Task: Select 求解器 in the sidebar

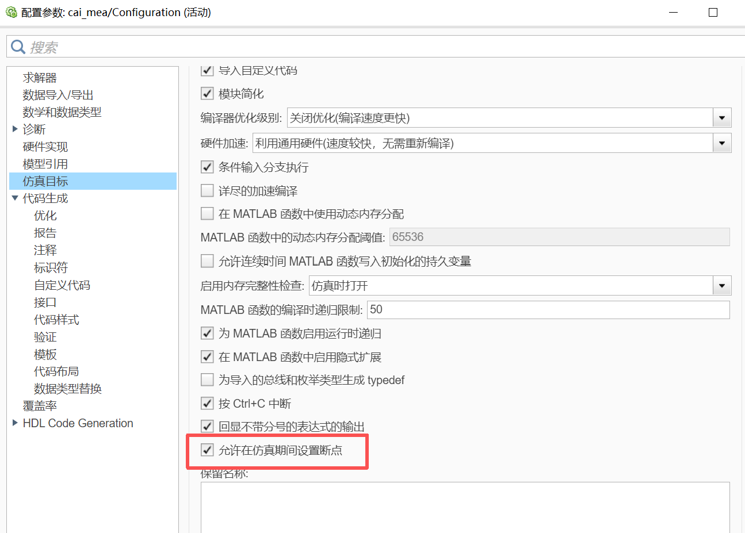Action: coord(40,78)
